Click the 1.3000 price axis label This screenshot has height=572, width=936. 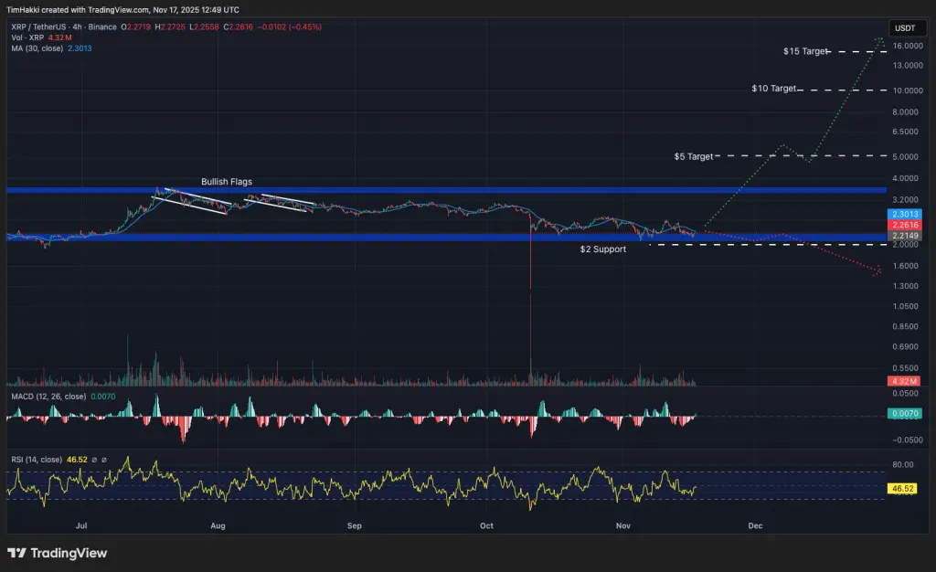(x=906, y=286)
